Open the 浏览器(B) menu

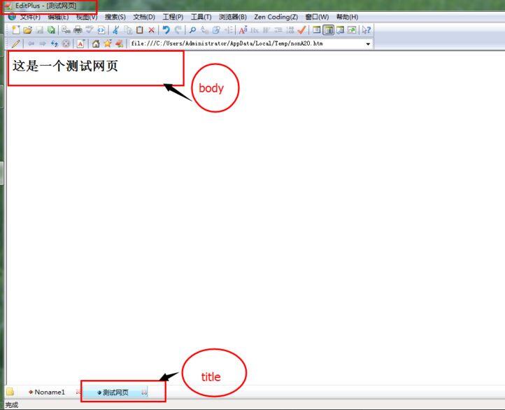pyautogui.click(x=233, y=17)
